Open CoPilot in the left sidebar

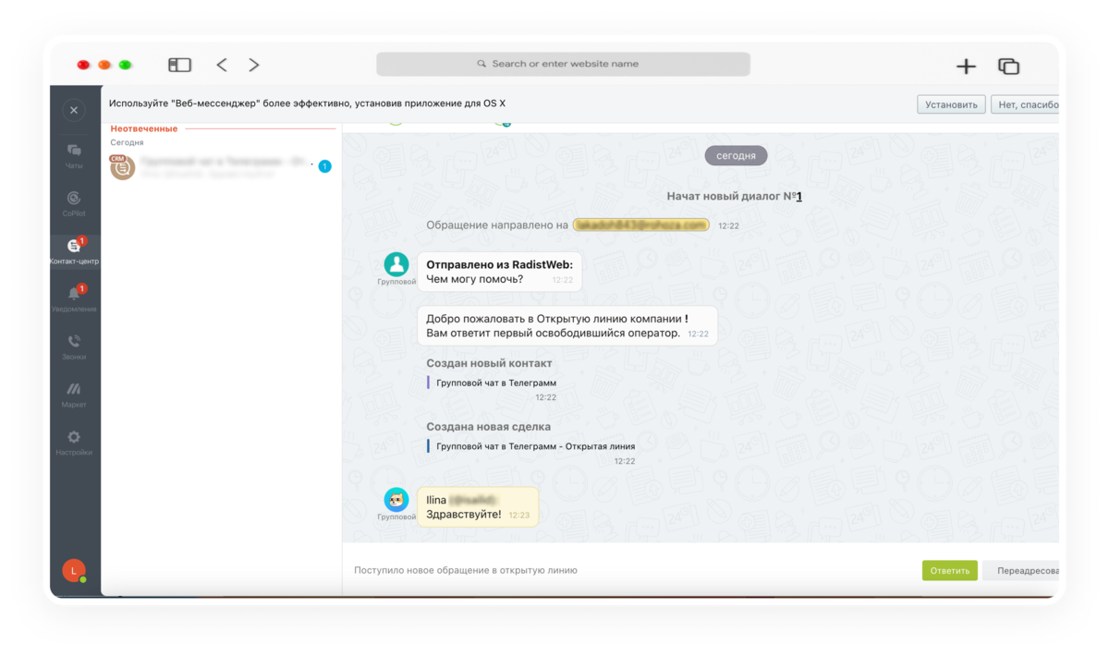pos(74,203)
